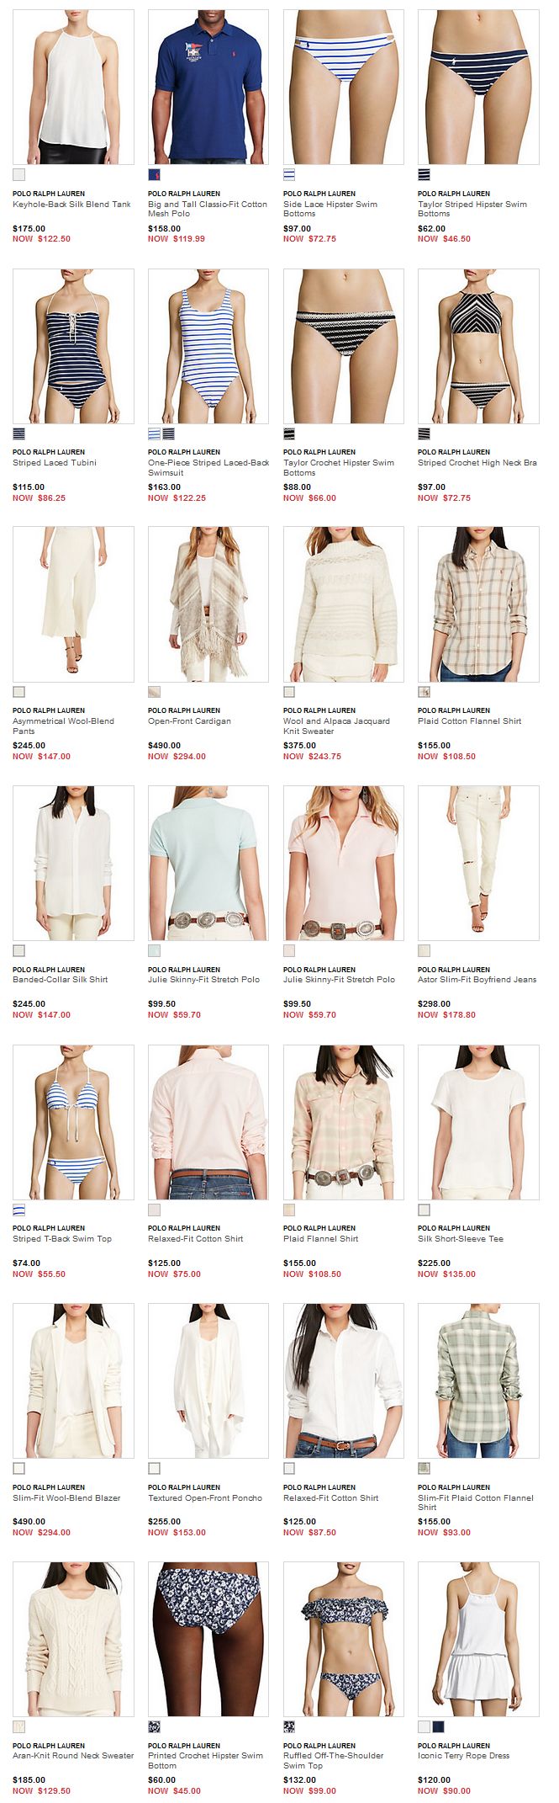Select the Textured Open-Front Poncho image
The image size is (559, 1803).
(x=208, y=1380)
